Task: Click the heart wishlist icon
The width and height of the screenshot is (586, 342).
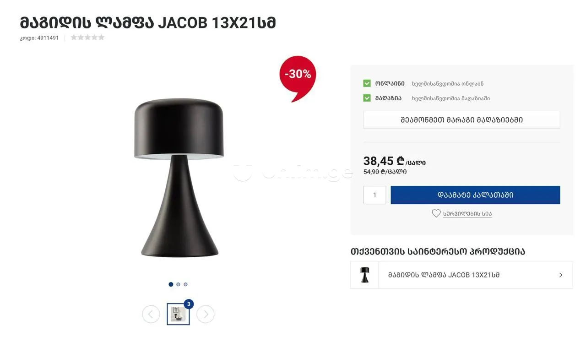Action: [x=436, y=213]
